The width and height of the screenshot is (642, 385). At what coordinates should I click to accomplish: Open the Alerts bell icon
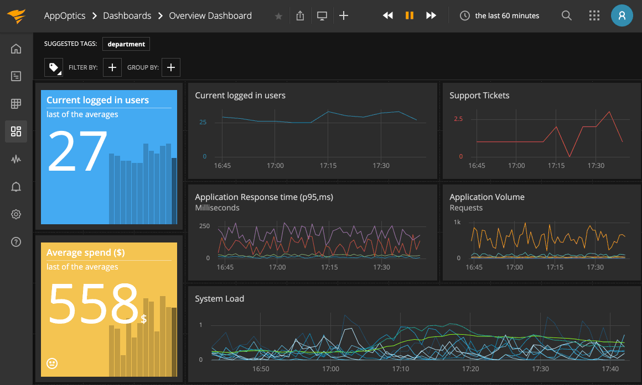(x=16, y=187)
